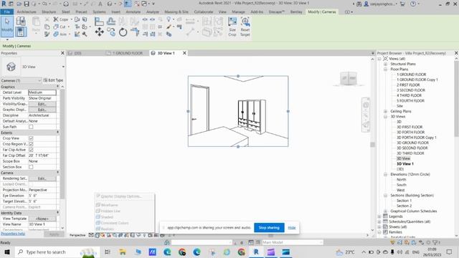Open the Architecture ribbon tab

point(27,12)
